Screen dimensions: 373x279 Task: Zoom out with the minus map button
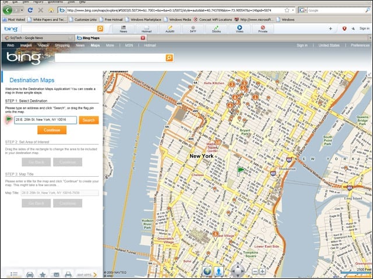(x=255, y=271)
